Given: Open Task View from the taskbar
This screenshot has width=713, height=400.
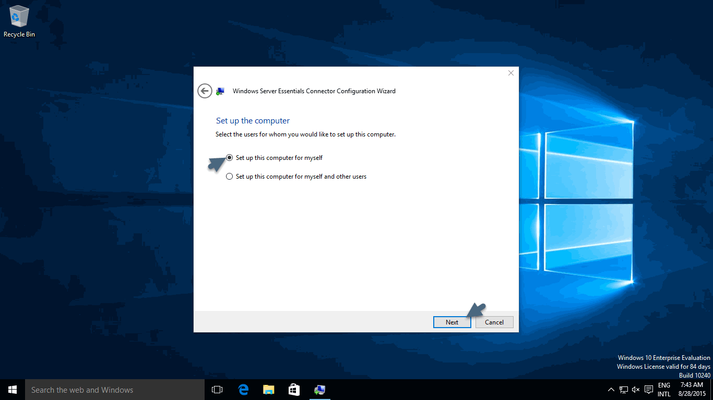Looking at the screenshot, I should point(217,390).
